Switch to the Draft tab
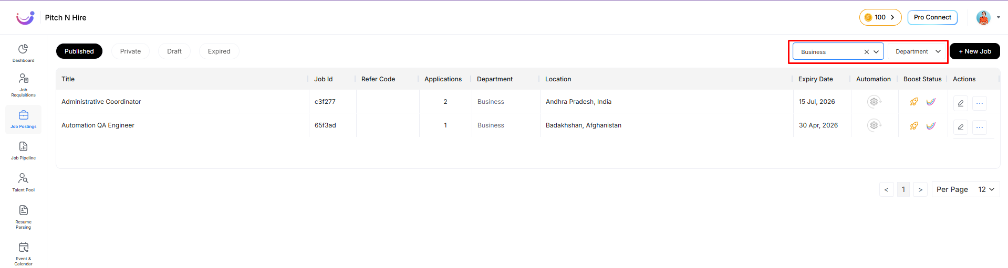 click(x=174, y=51)
